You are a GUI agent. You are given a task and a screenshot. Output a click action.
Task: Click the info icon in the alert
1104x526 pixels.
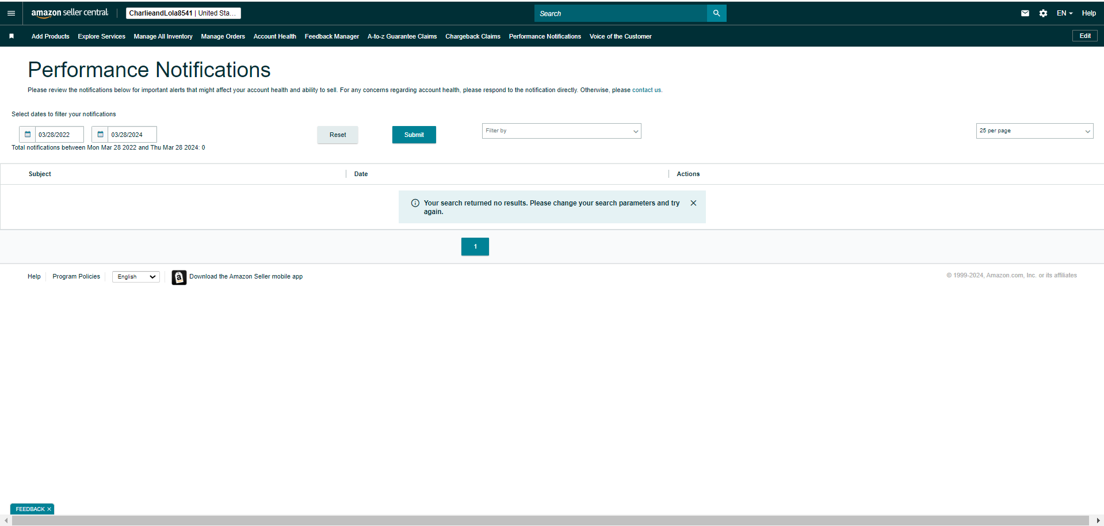(x=415, y=203)
